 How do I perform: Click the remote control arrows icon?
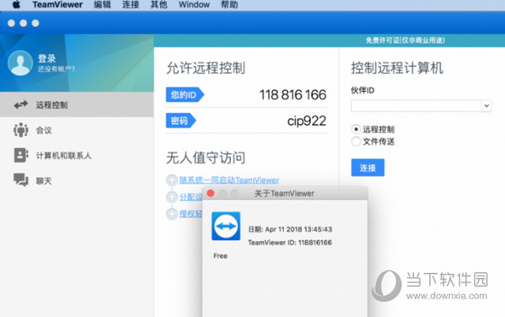pos(20,105)
